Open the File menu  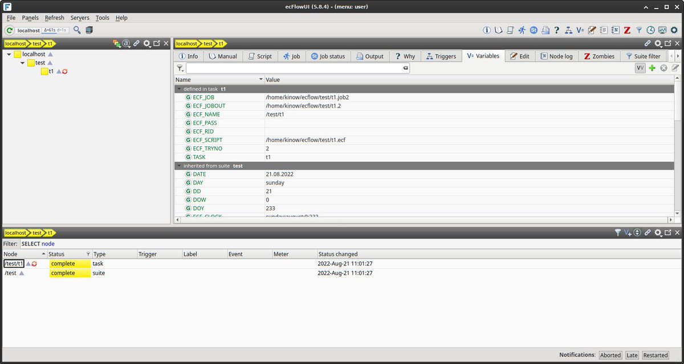pos(11,18)
